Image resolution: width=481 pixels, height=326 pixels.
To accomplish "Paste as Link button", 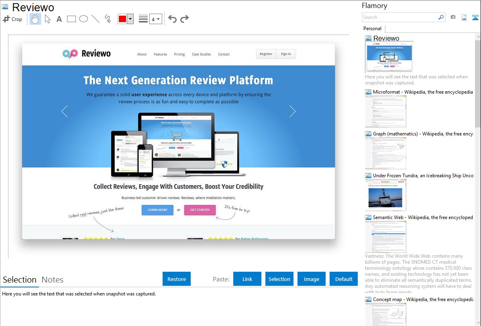I will [247, 279].
